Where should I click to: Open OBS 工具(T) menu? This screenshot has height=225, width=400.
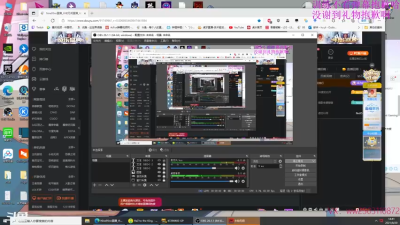coord(164,41)
